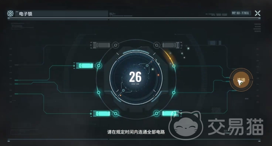Image resolution: width=272 pixels, height=146 pixels.
Task: Click the 电子锁 title bar field
Action: [x=62, y=14]
